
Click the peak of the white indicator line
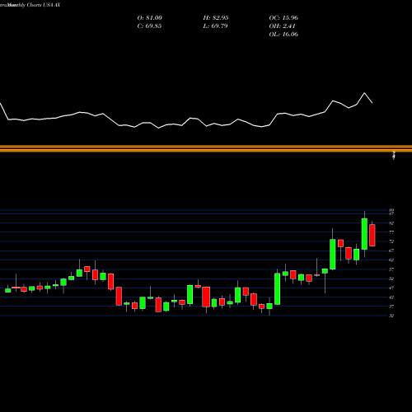click(x=365, y=93)
